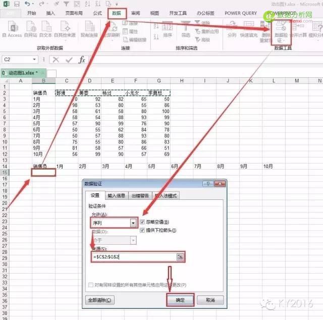Click the range selector icon in 来源 field
Image resolution: width=323 pixels, height=320 pixels.
click(x=180, y=257)
